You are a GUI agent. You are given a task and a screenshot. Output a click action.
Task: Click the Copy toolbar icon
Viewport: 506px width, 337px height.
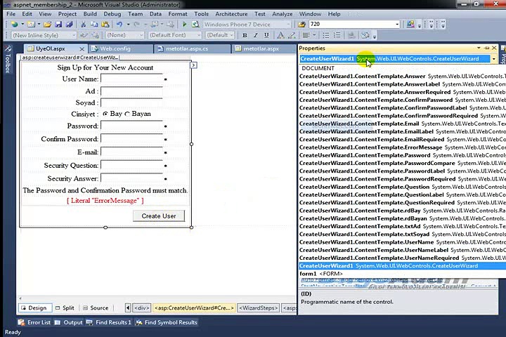coord(94,24)
